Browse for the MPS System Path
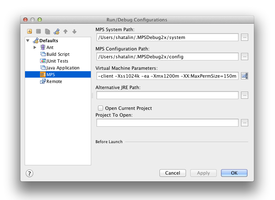 (245, 37)
